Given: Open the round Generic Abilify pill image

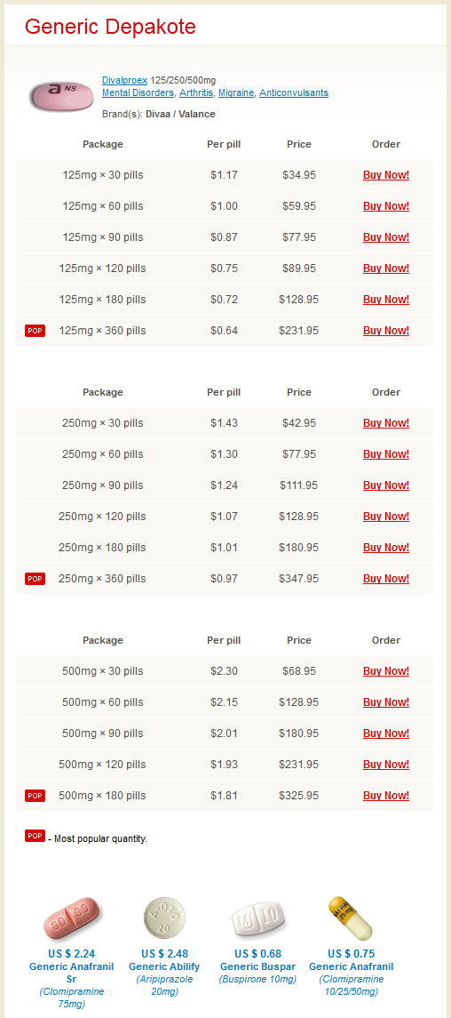Looking at the screenshot, I should click(x=164, y=918).
